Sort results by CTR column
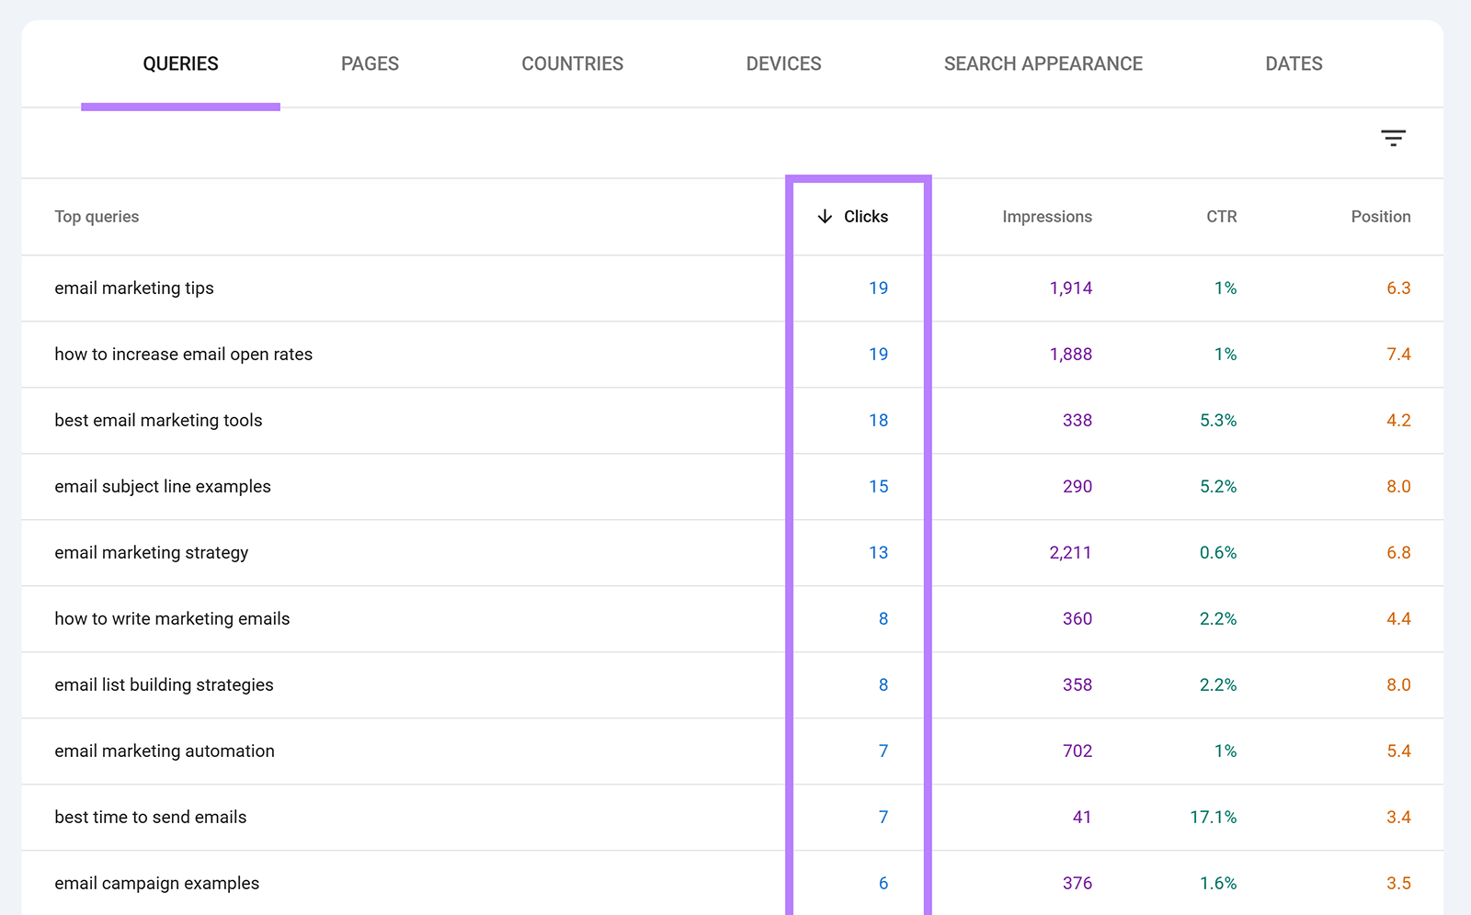The width and height of the screenshot is (1471, 915). tap(1221, 217)
